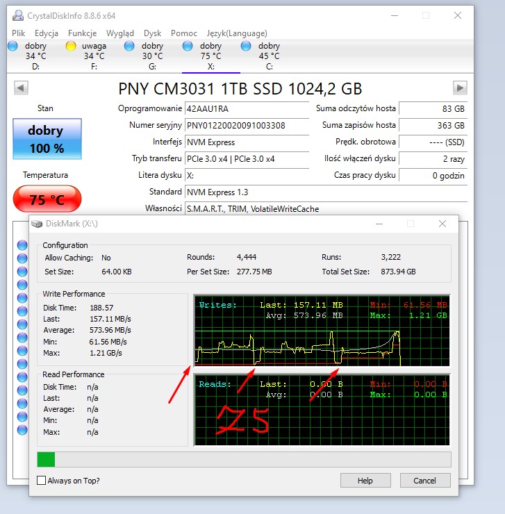Click Max write value 1.21 GB/s
This screenshot has width=505, height=514.
106,353
